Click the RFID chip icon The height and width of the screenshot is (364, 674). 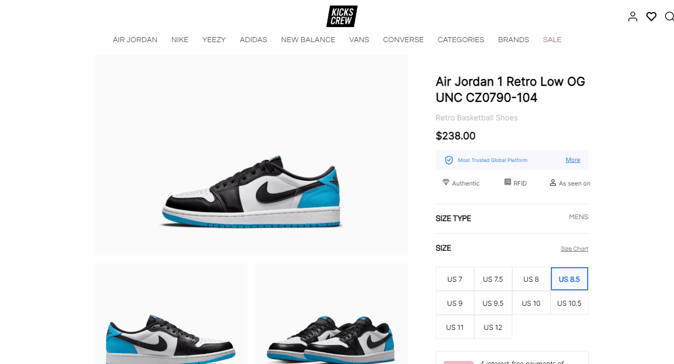(x=508, y=183)
